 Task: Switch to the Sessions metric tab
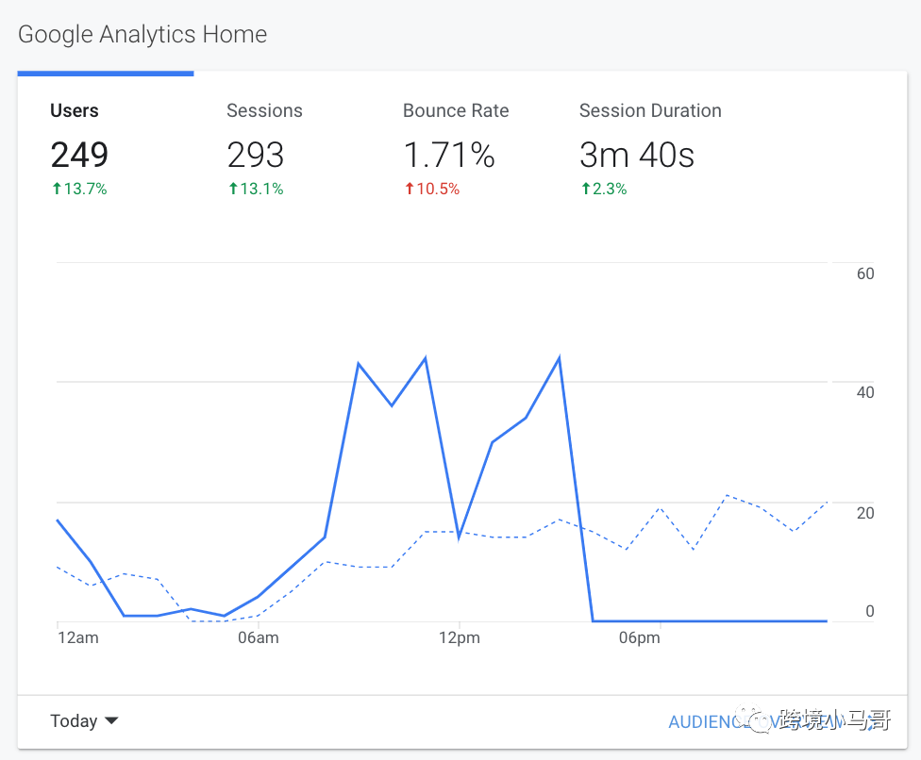[264, 111]
